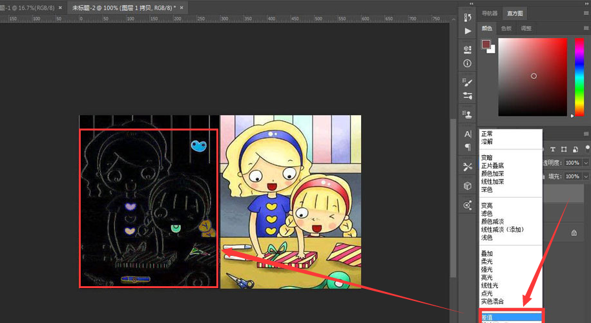Open the History panel icon
Viewport: 591px width, 323px height.
468,17
